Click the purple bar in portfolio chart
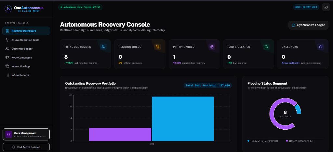Screen dimensions: 333x152 [x=120, y=134]
